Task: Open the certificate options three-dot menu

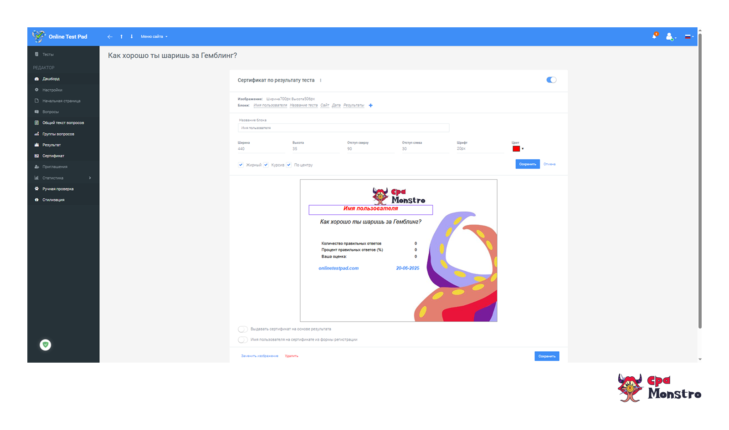Action: tap(321, 81)
